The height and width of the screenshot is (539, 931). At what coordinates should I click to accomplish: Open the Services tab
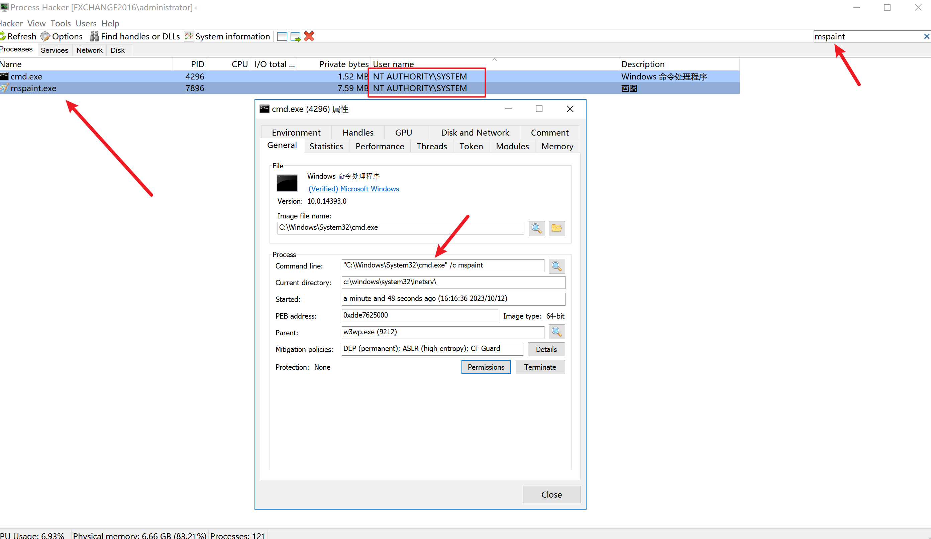coord(54,50)
